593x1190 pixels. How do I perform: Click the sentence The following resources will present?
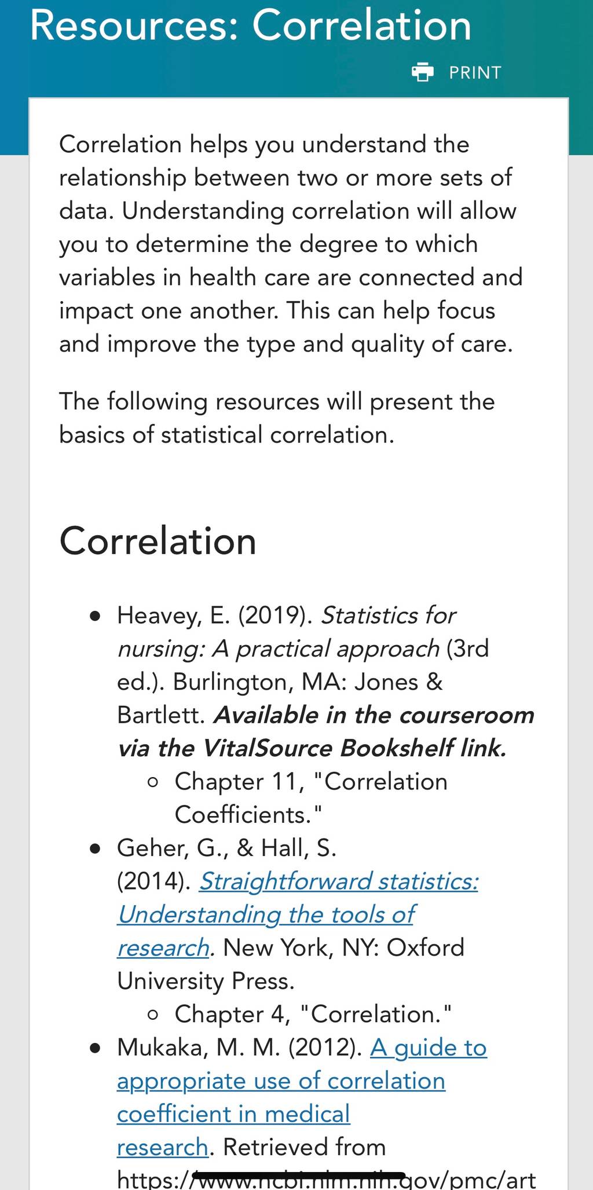point(277,418)
